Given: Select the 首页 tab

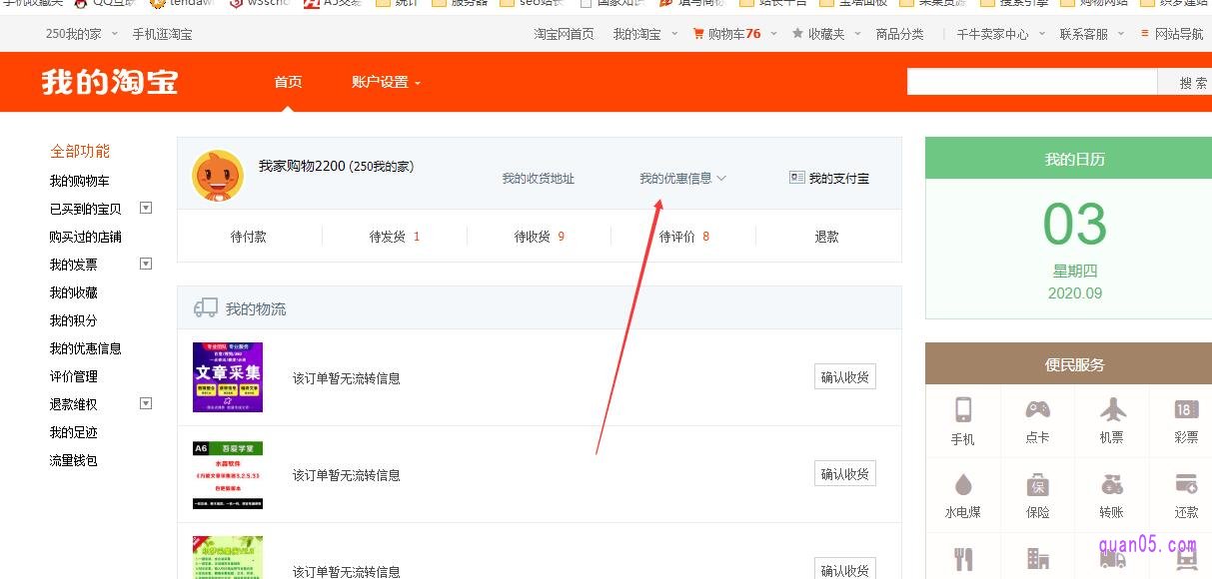Looking at the screenshot, I should pyautogui.click(x=288, y=82).
